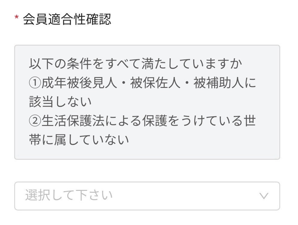Screen dimensions: 298x225
Task: Select the line 以下の条件をすべて満たしていますか
Action: pyautogui.click(x=135, y=64)
